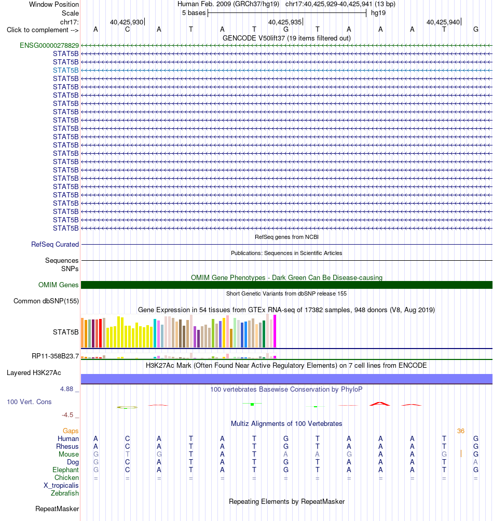
Task: Click the orange insertion mark in the Mouse row
Action: pos(461,453)
